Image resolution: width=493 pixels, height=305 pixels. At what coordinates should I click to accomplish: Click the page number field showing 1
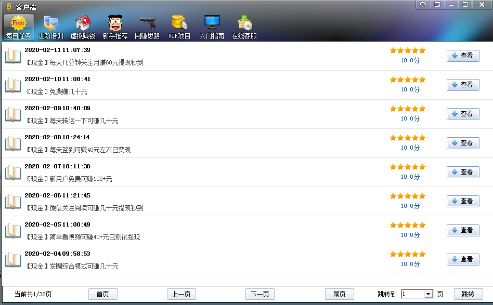point(412,294)
